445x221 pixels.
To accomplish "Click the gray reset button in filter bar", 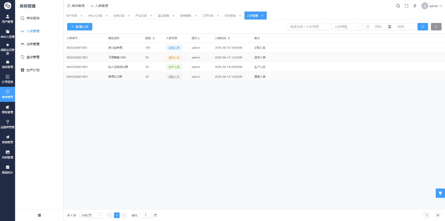I will [436, 27].
